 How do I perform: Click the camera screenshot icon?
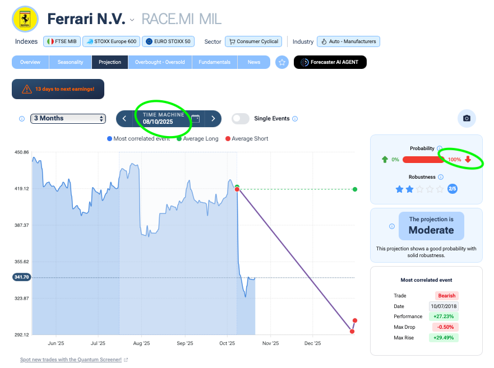467,118
